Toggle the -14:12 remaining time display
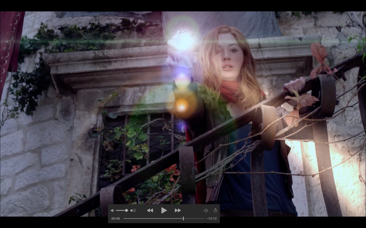366x228 pixels. 211,218
